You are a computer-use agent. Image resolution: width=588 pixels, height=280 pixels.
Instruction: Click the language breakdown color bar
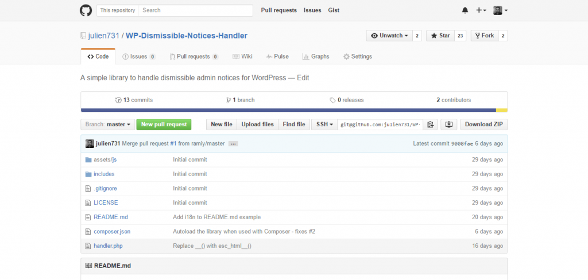(x=294, y=110)
